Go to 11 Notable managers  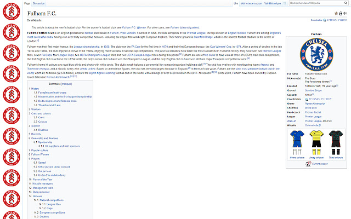pos(41,184)
